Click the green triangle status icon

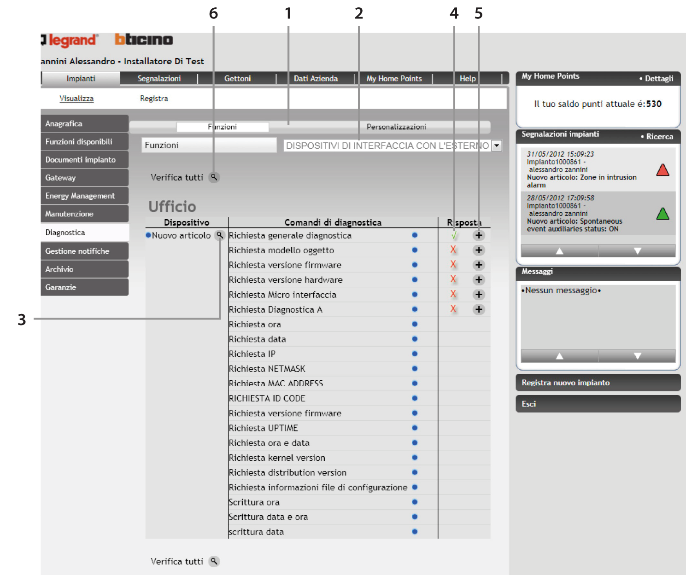coord(663,214)
